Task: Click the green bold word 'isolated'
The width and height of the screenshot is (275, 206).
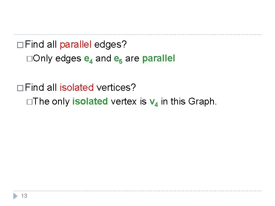Action: click(90, 101)
